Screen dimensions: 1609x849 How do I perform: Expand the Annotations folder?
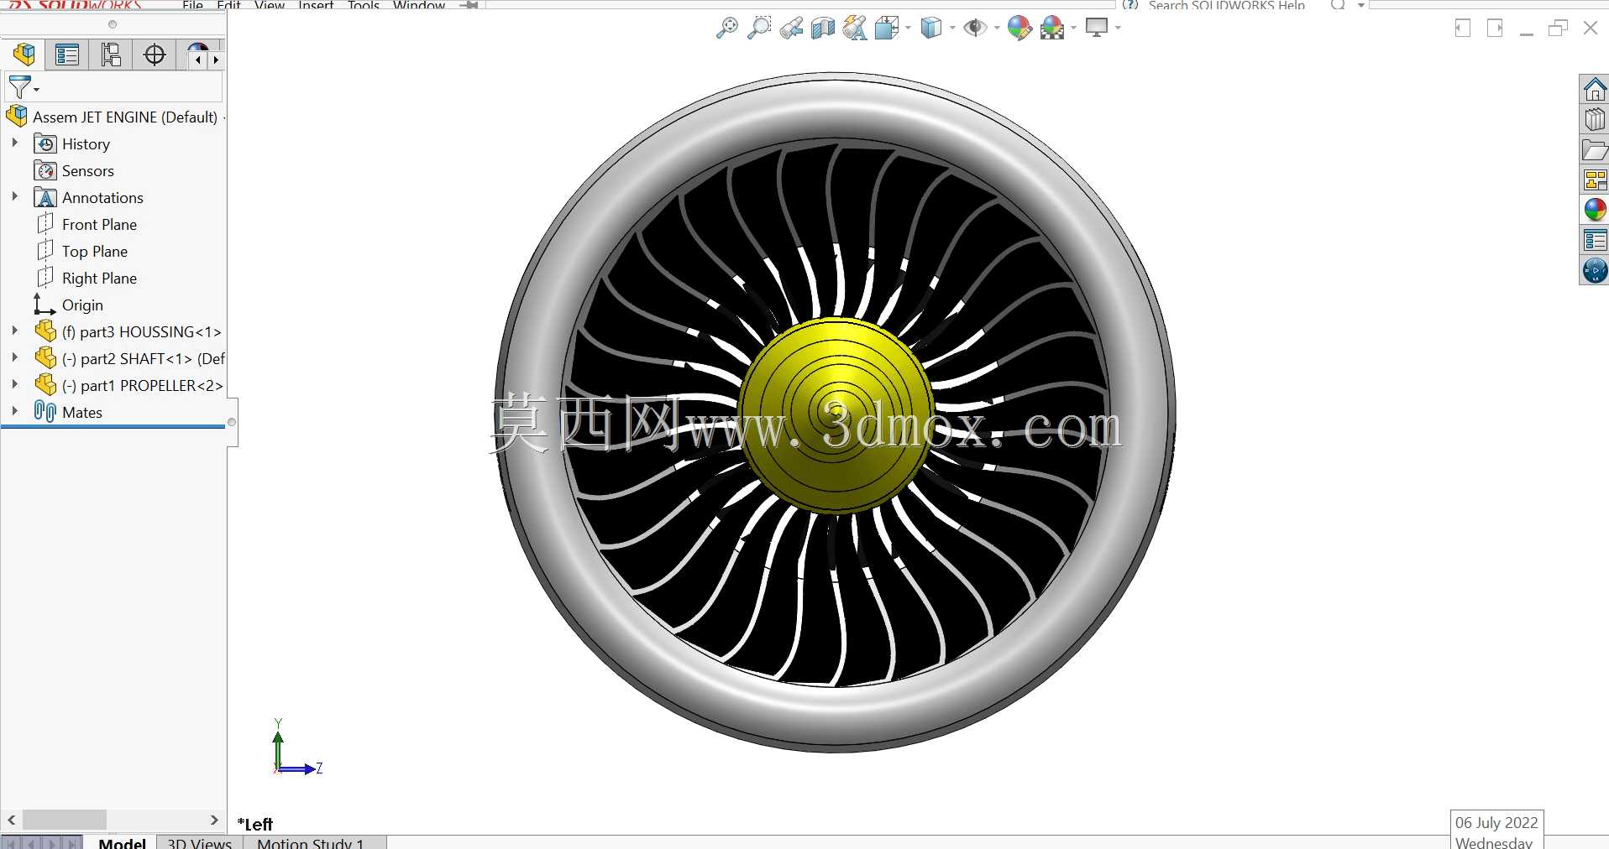click(x=14, y=197)
